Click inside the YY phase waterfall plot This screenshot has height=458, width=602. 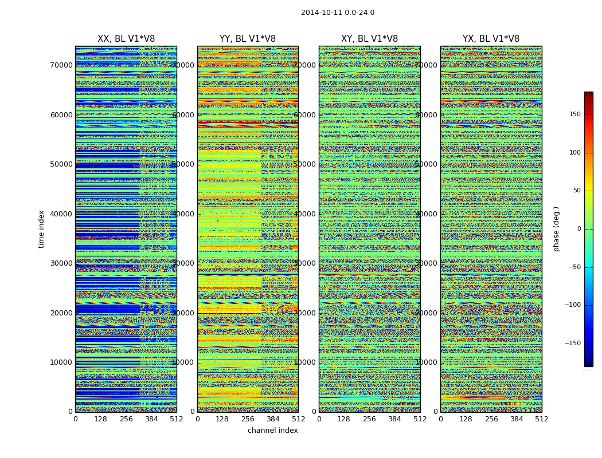pyautogui.click(x=248, y=229)
